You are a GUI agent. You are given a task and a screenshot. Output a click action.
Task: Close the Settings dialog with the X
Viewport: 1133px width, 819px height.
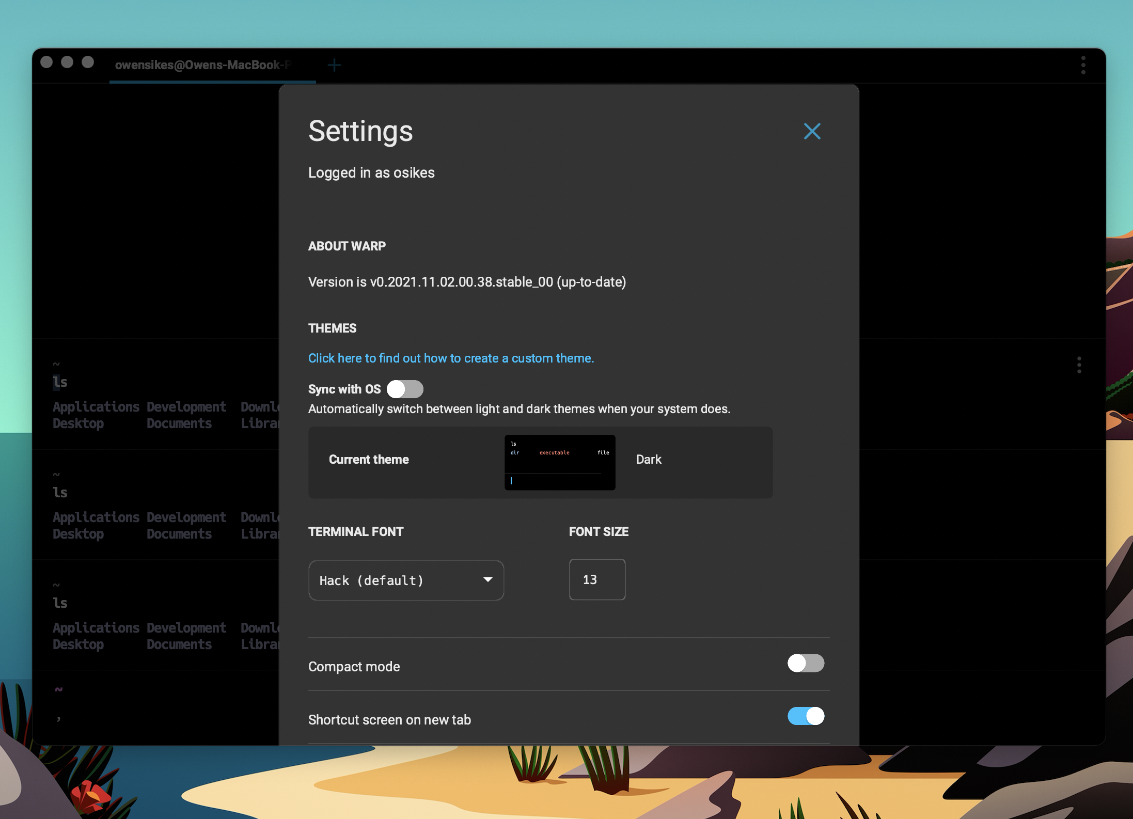pyautogui.click(x=812, y=131)
